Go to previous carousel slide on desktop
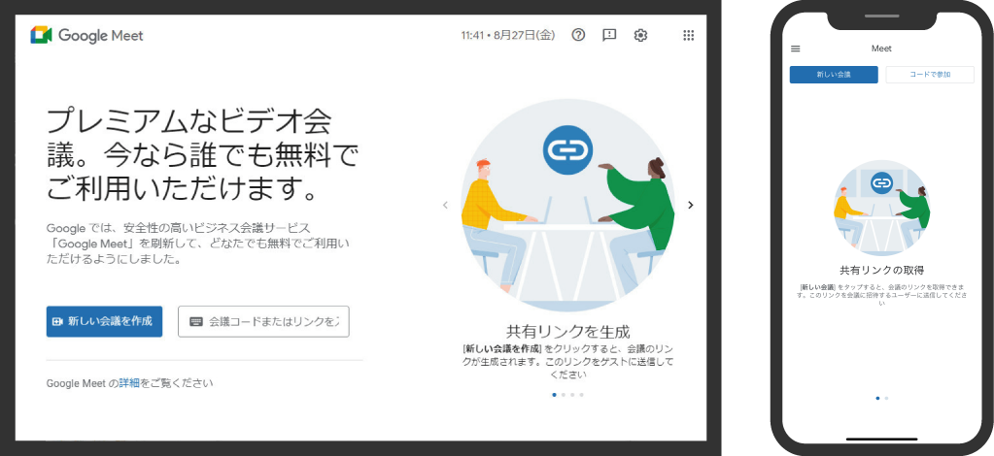 [x=445, y=205]
